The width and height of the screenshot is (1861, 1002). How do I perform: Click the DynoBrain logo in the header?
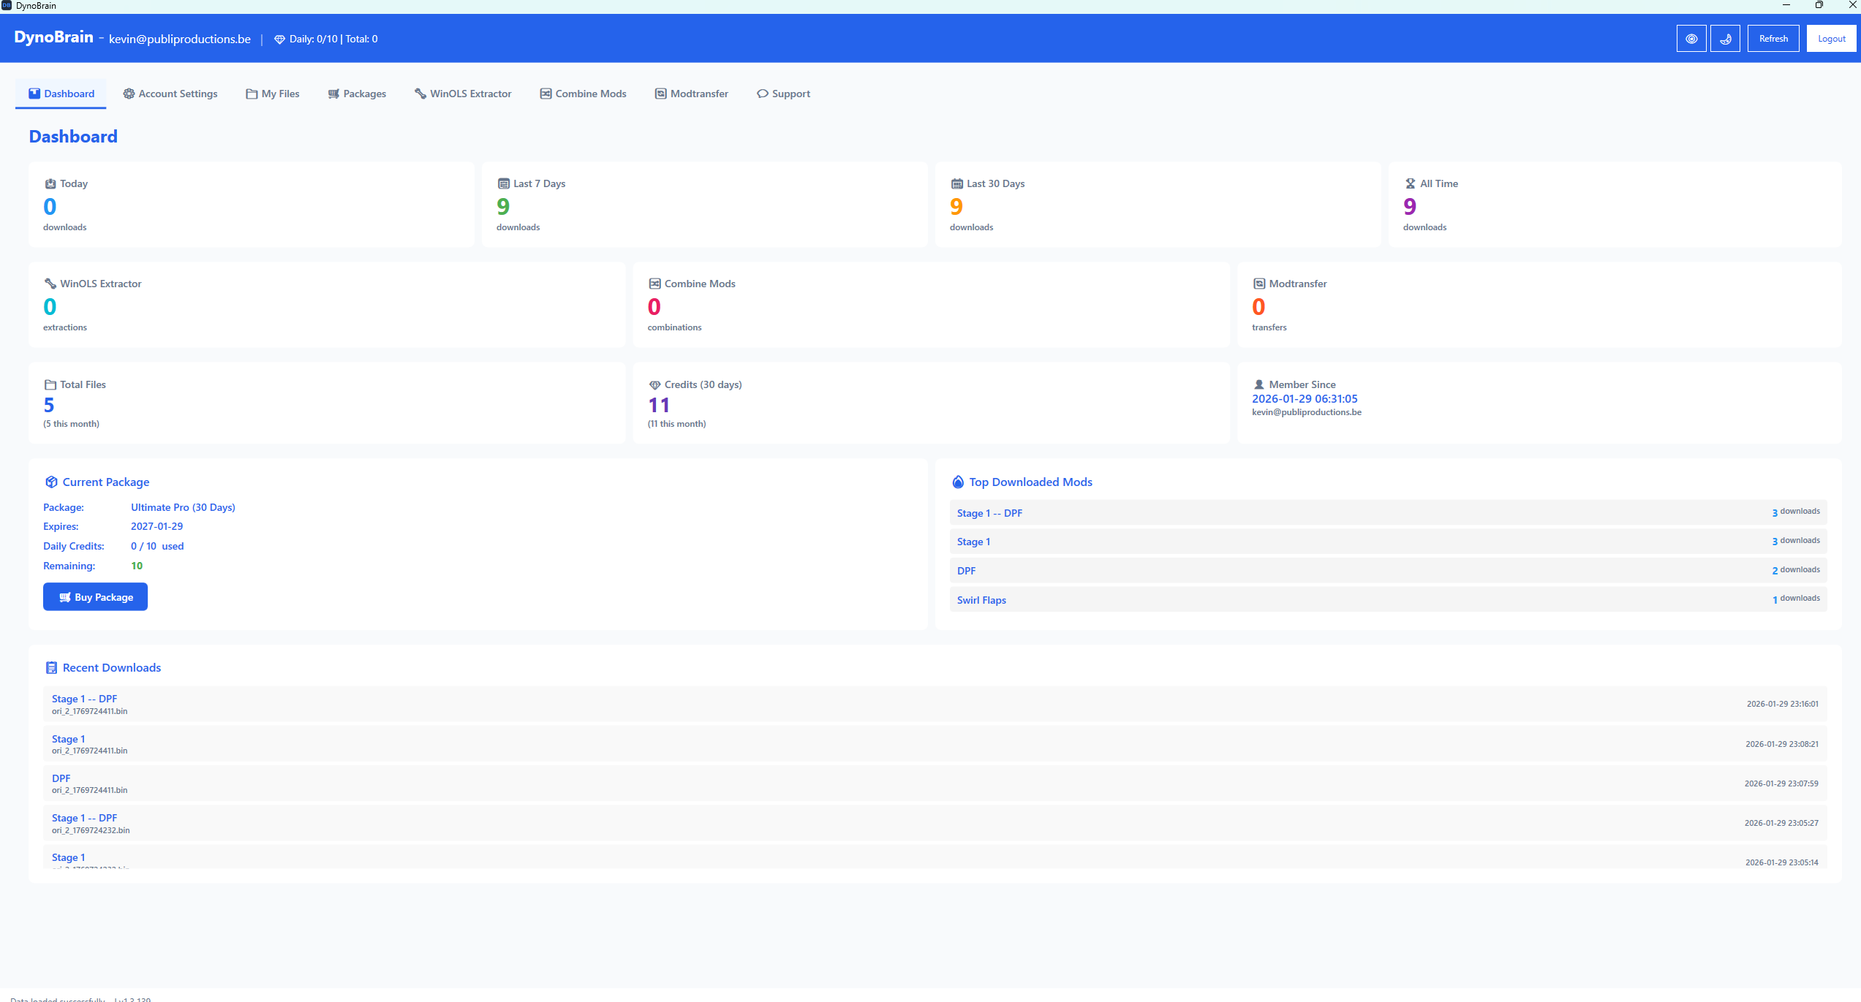tap(53, 37)
